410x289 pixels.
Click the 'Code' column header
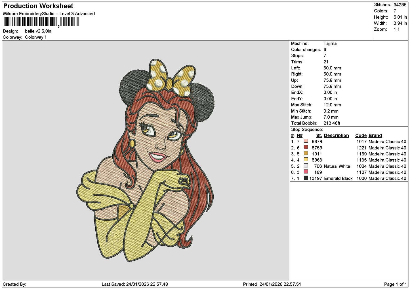coord(361,136)
